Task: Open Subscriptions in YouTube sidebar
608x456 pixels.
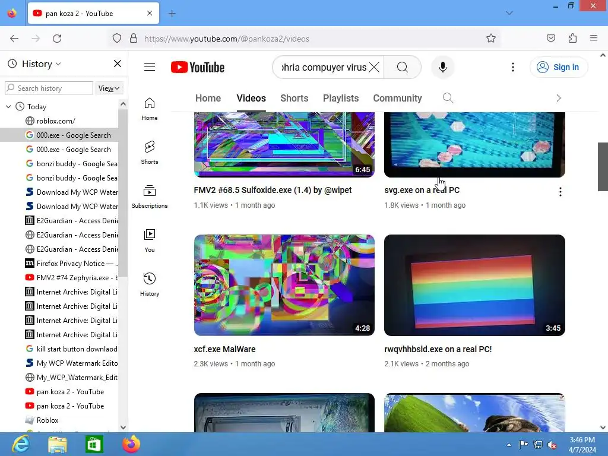Action: 150,197
